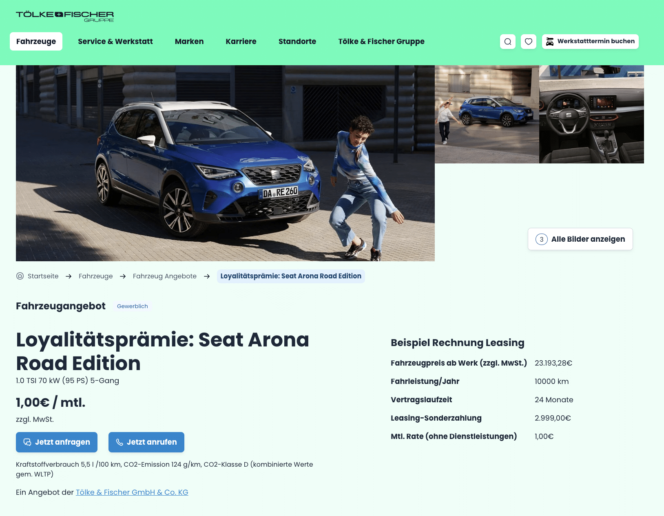Open the heart favorites icon

[x=529, y=42]
